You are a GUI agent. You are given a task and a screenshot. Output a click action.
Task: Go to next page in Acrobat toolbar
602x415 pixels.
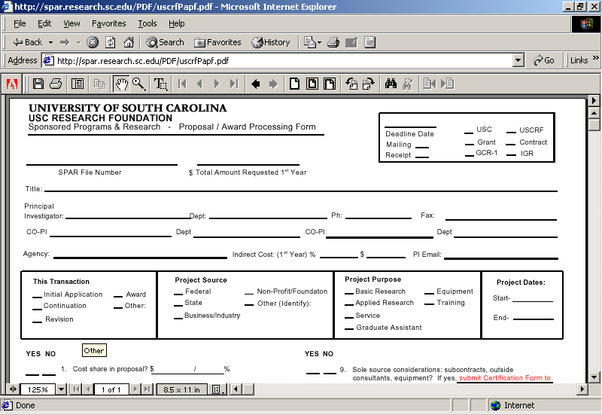click(x=217, y=84)
